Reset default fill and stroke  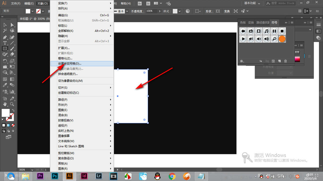click(x=3, y=120)
